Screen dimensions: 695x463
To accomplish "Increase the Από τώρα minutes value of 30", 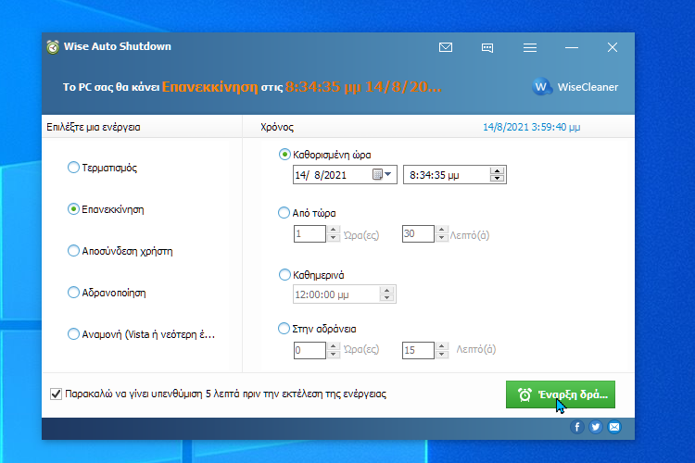I will coord(441,230).
